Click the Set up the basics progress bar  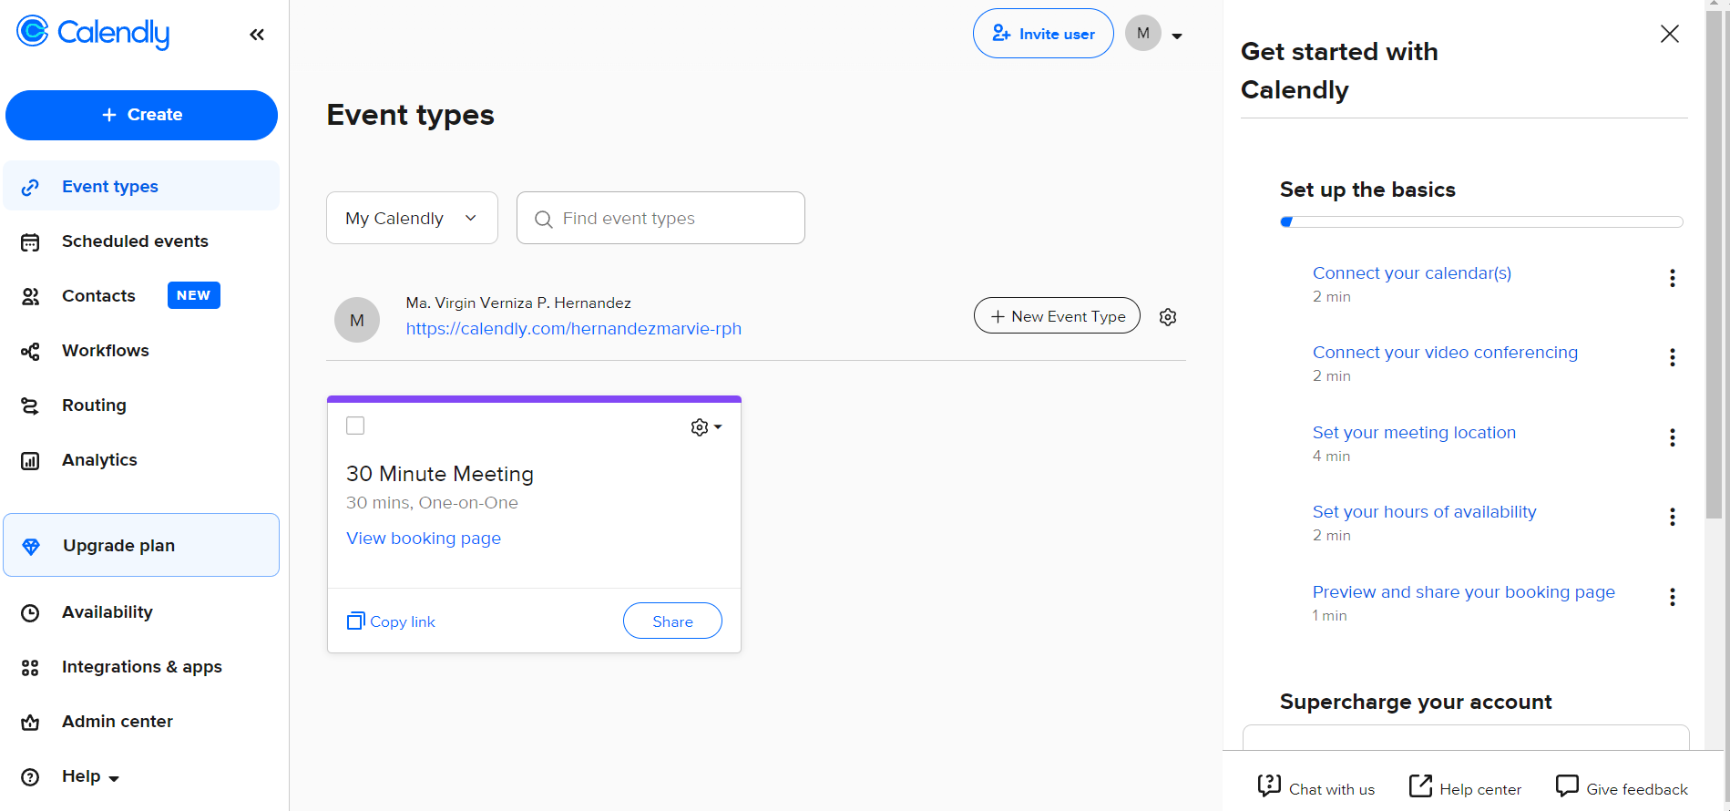click(x=1480, y=222)
